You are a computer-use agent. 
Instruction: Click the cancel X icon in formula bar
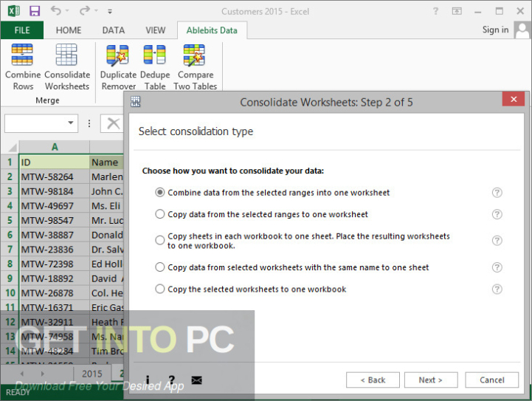(x=114, y=123)
